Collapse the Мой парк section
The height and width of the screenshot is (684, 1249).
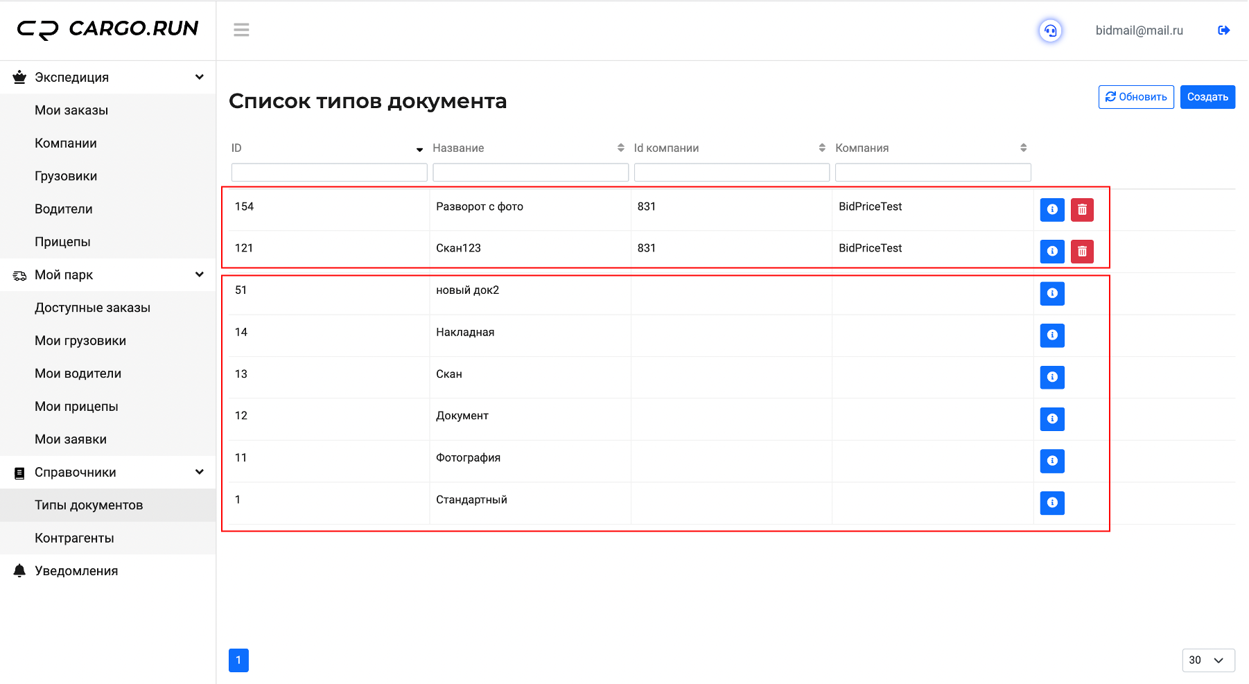click(x=200, y=274)
